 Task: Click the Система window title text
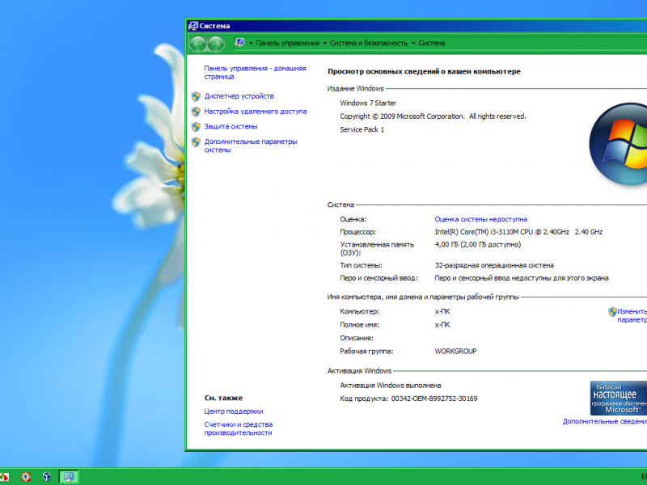coord(214,26)
